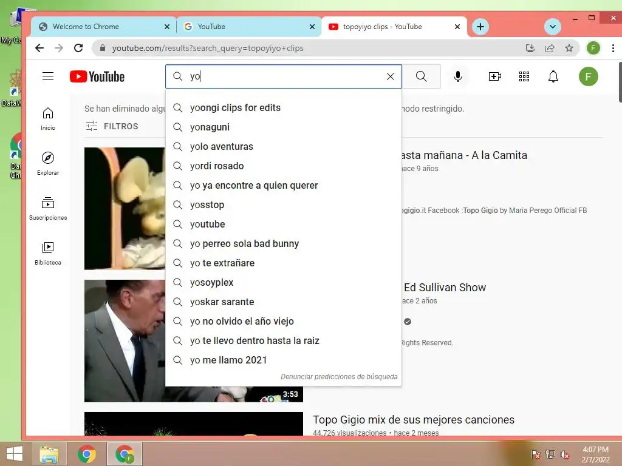Open Biblioteca in sidebar
This screenshot has width=622, height=466.
point(48,253)
